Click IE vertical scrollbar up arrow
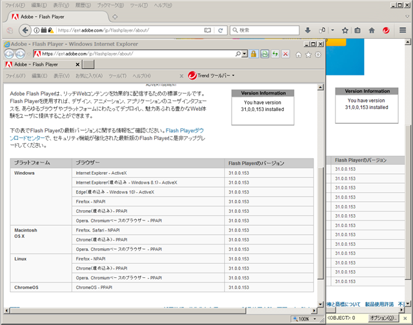Image resolution: width=413 pixels, height=325 pixels. (321, 87)
